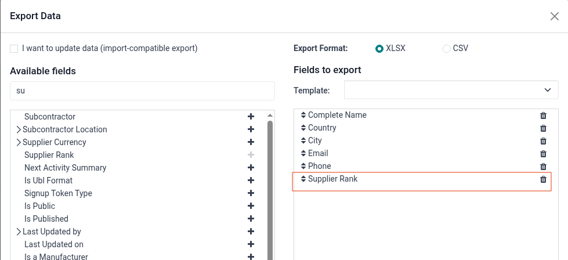Screen dimensions: 568x260
Task: Select the XLSX export format
Action: 379,49
